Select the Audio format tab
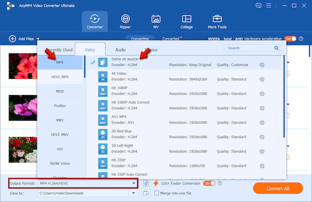The height and width of the screenshot is (202, 312). pos(121,50)
